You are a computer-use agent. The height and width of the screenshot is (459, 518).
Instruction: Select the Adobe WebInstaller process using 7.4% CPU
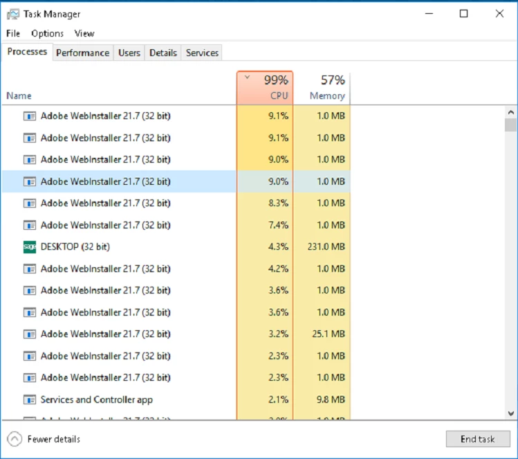pos(176,225)
